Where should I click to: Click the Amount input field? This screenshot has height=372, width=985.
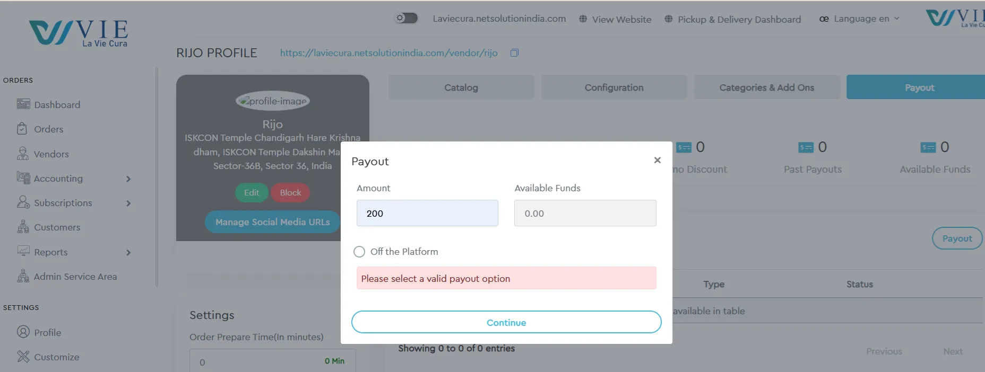coord(427,213)
